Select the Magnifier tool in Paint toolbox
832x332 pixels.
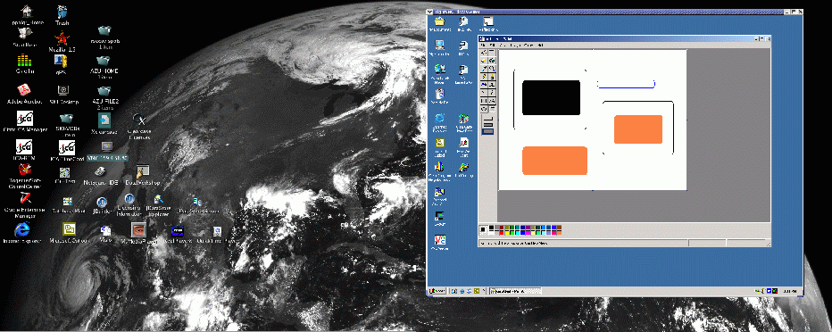492,69
